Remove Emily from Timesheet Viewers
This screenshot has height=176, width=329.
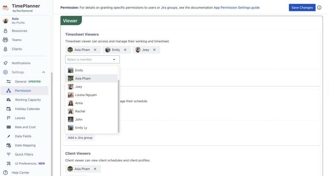125,50
